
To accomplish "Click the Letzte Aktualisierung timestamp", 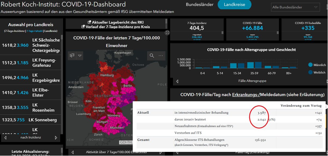I will click(x=31, y=153).
